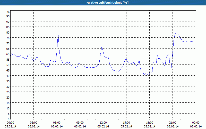
Task: Select the '45' y-axis value label
Action: 8,70
